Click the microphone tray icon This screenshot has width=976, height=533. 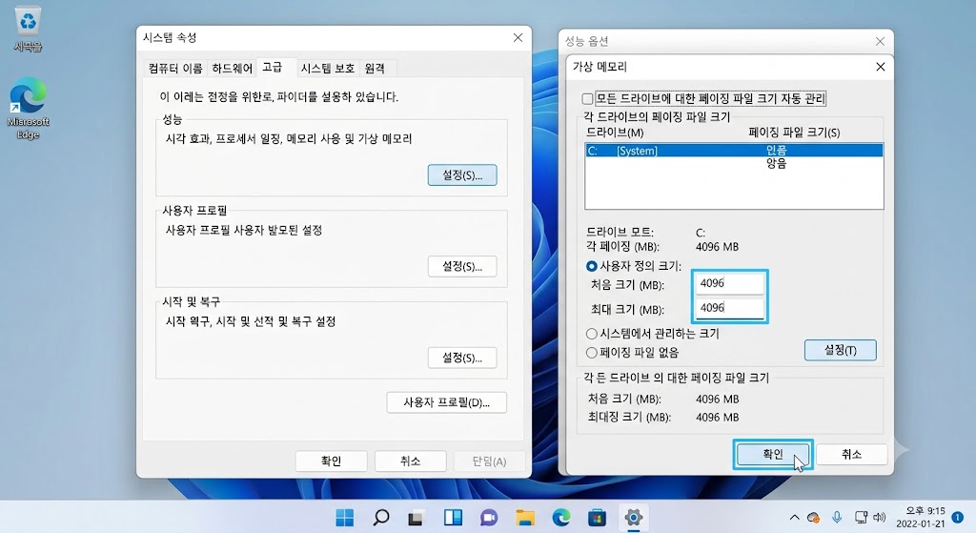coord(837,518)
